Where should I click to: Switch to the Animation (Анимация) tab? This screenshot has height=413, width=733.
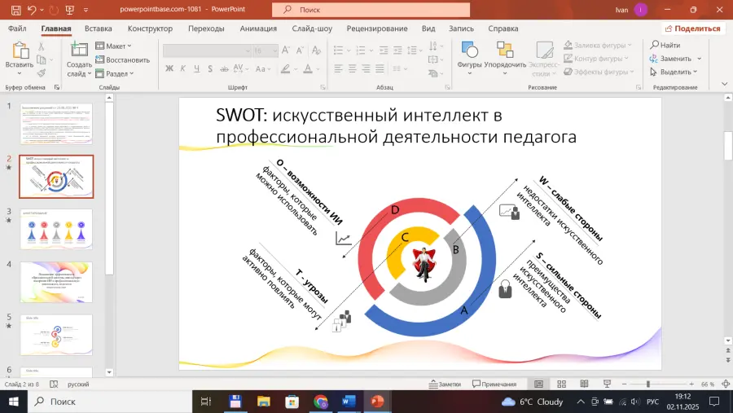(258, 29)
